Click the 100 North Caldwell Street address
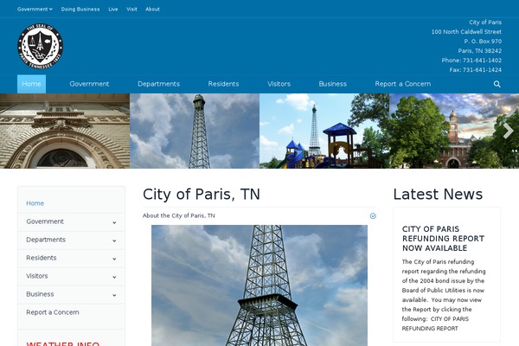Viewport: 519px width, 346px height. pos(466,32)
